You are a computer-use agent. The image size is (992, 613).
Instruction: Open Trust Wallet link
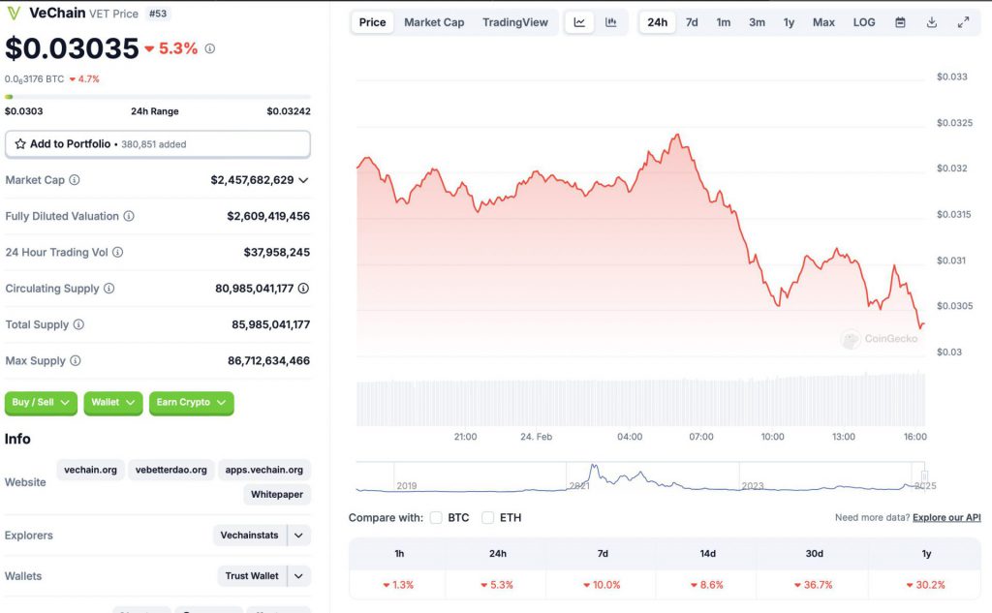(x=252, y=576)
